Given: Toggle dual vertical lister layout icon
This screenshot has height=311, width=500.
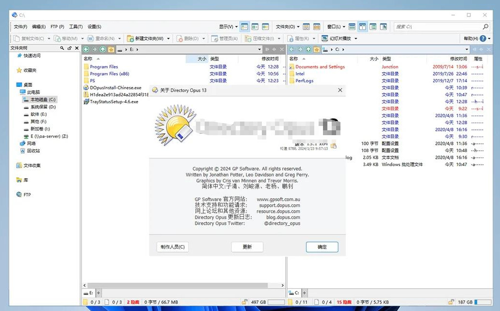Looking at the screenshot, I should tap(363, 27).
